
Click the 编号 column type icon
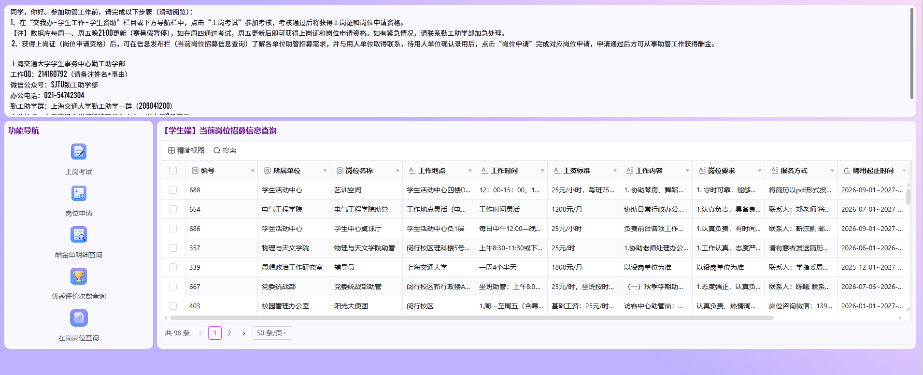pyautogui.click(x=195, y=171)
